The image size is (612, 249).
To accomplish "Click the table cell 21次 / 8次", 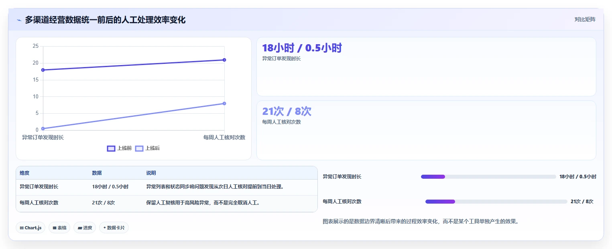I will click(103, 203).
